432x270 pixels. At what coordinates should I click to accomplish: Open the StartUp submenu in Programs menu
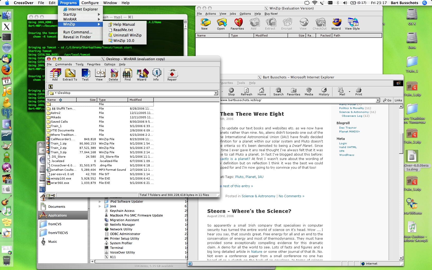pos(80,14)
